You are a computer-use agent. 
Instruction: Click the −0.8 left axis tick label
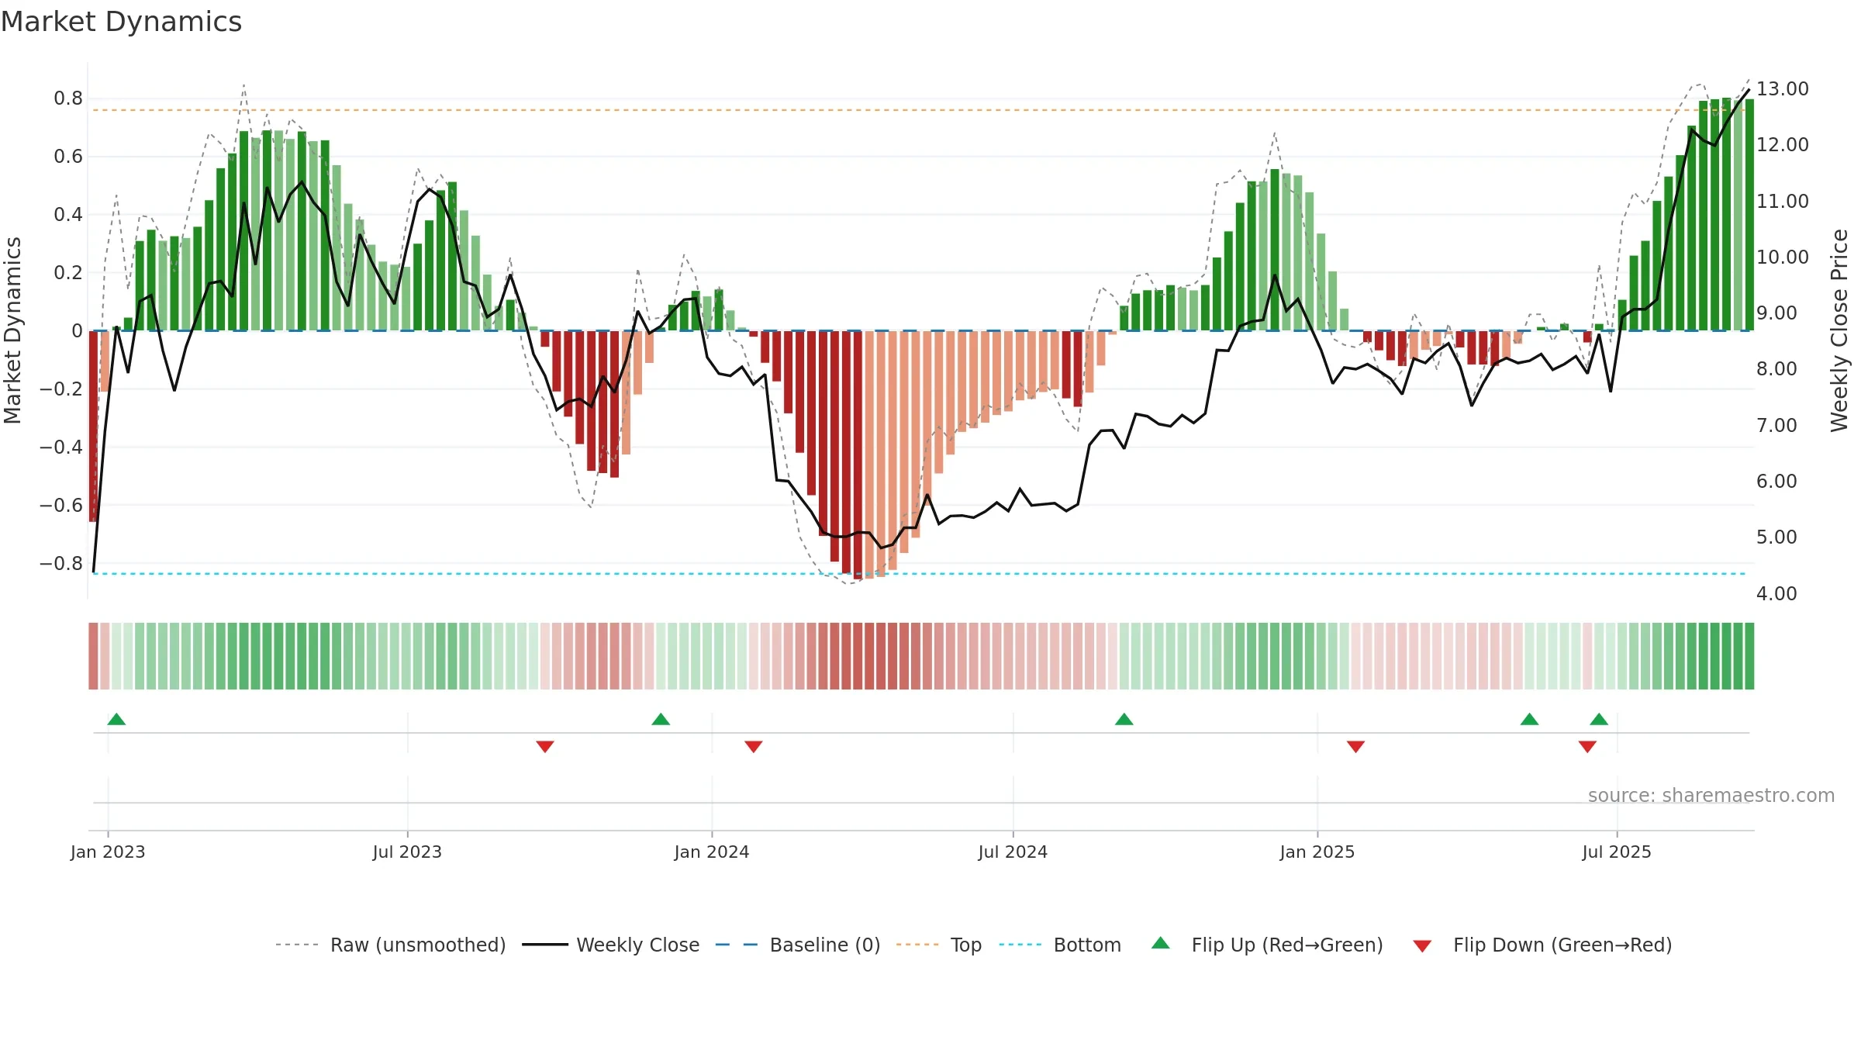[x=61, y=563]
